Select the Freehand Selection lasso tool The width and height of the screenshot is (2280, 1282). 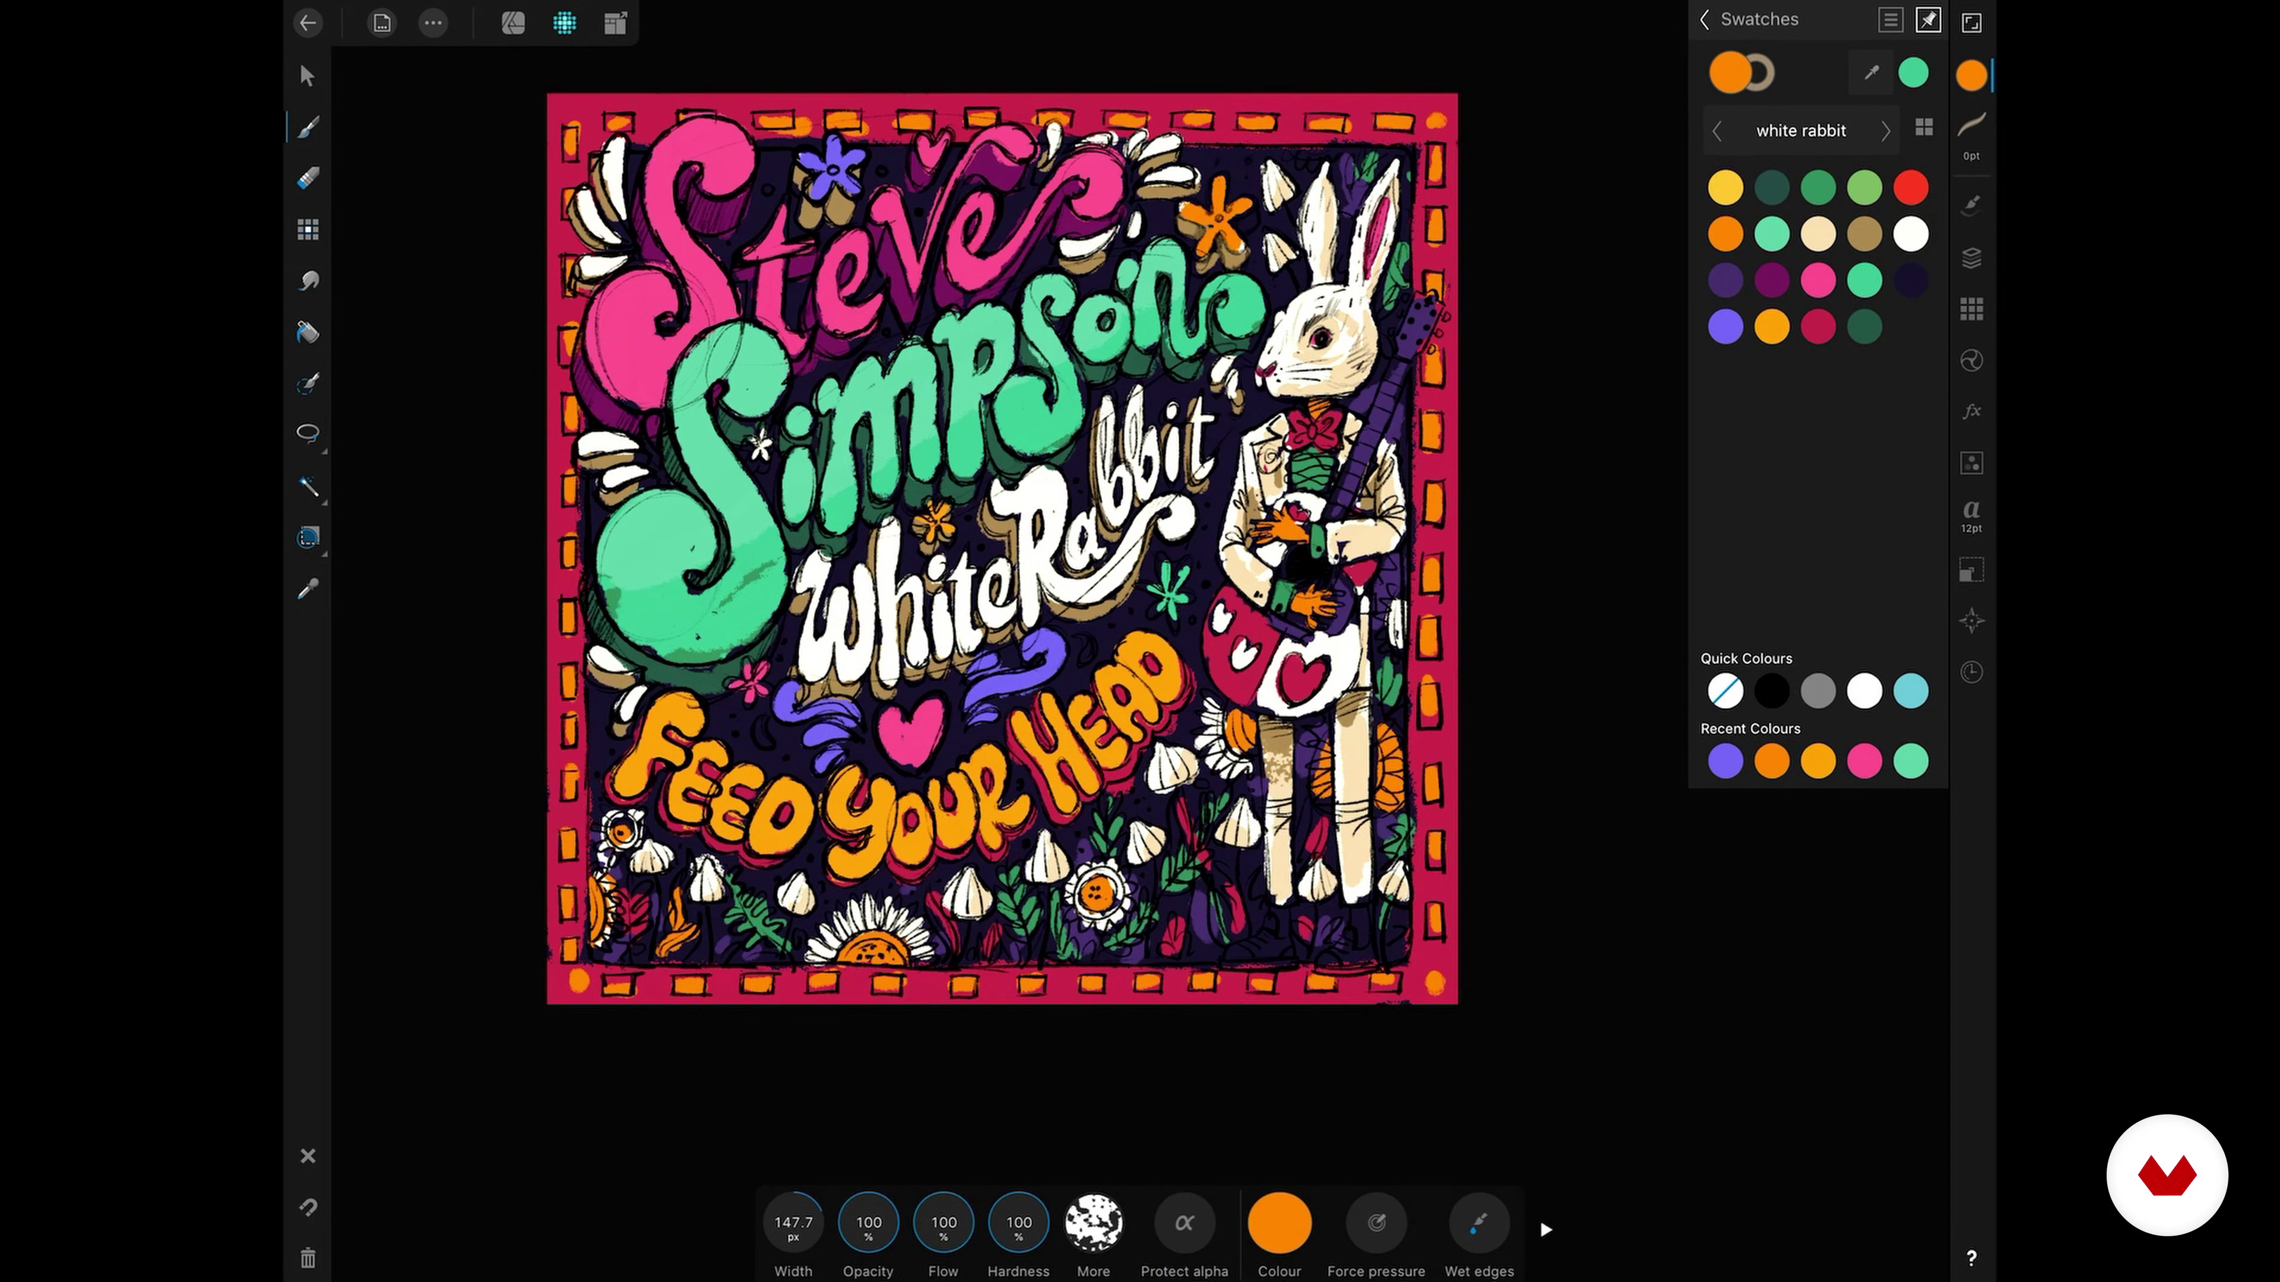point(307,433)
